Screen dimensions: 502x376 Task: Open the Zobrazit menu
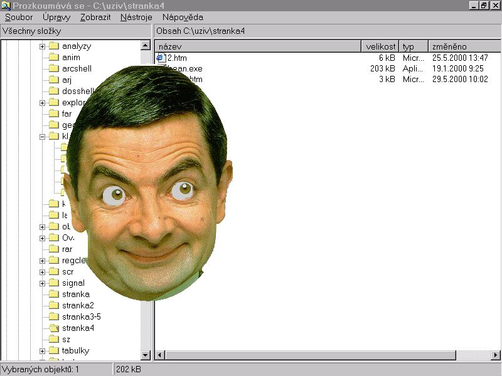[95, 18]
